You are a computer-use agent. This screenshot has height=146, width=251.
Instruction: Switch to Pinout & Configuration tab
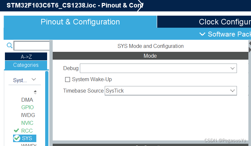pos(80,22)
